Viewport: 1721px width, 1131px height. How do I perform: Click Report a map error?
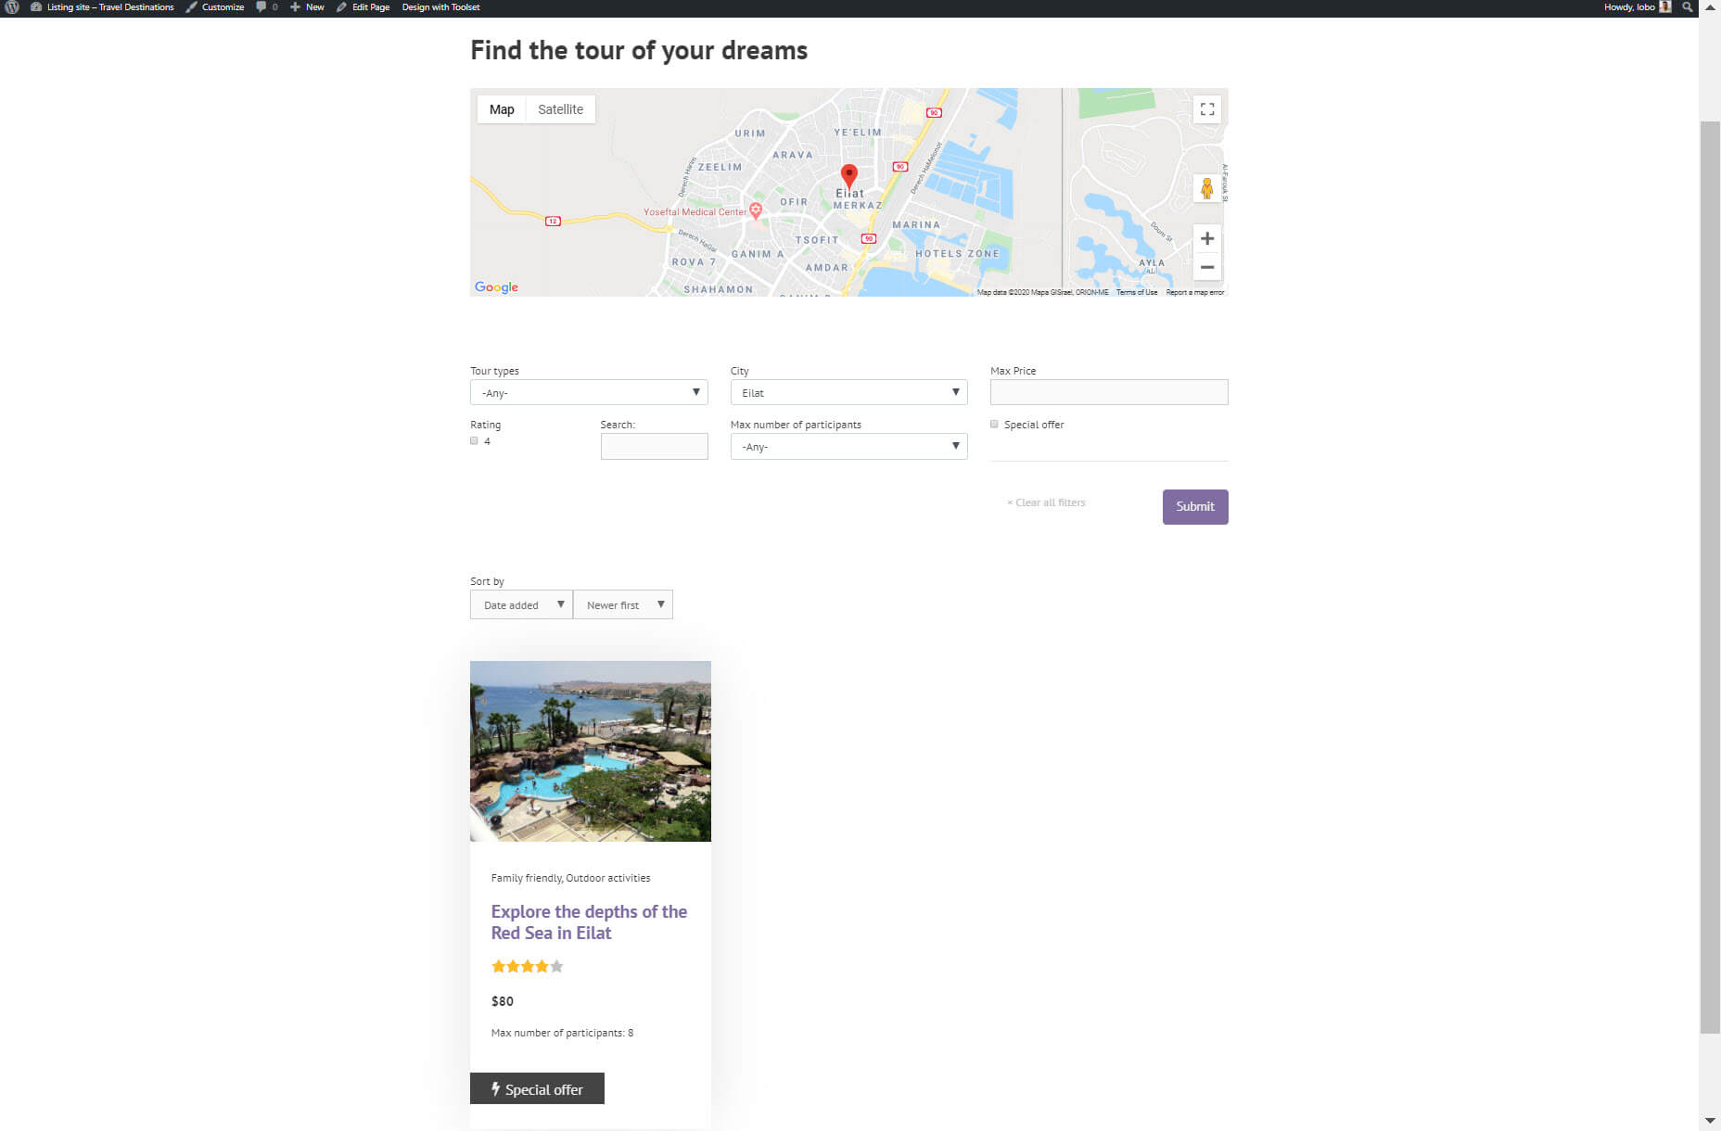tap(1195, 292)
